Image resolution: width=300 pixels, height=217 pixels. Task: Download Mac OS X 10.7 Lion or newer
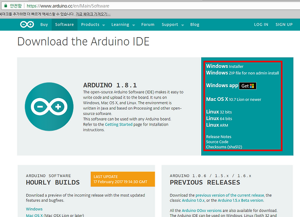[233, 99]
